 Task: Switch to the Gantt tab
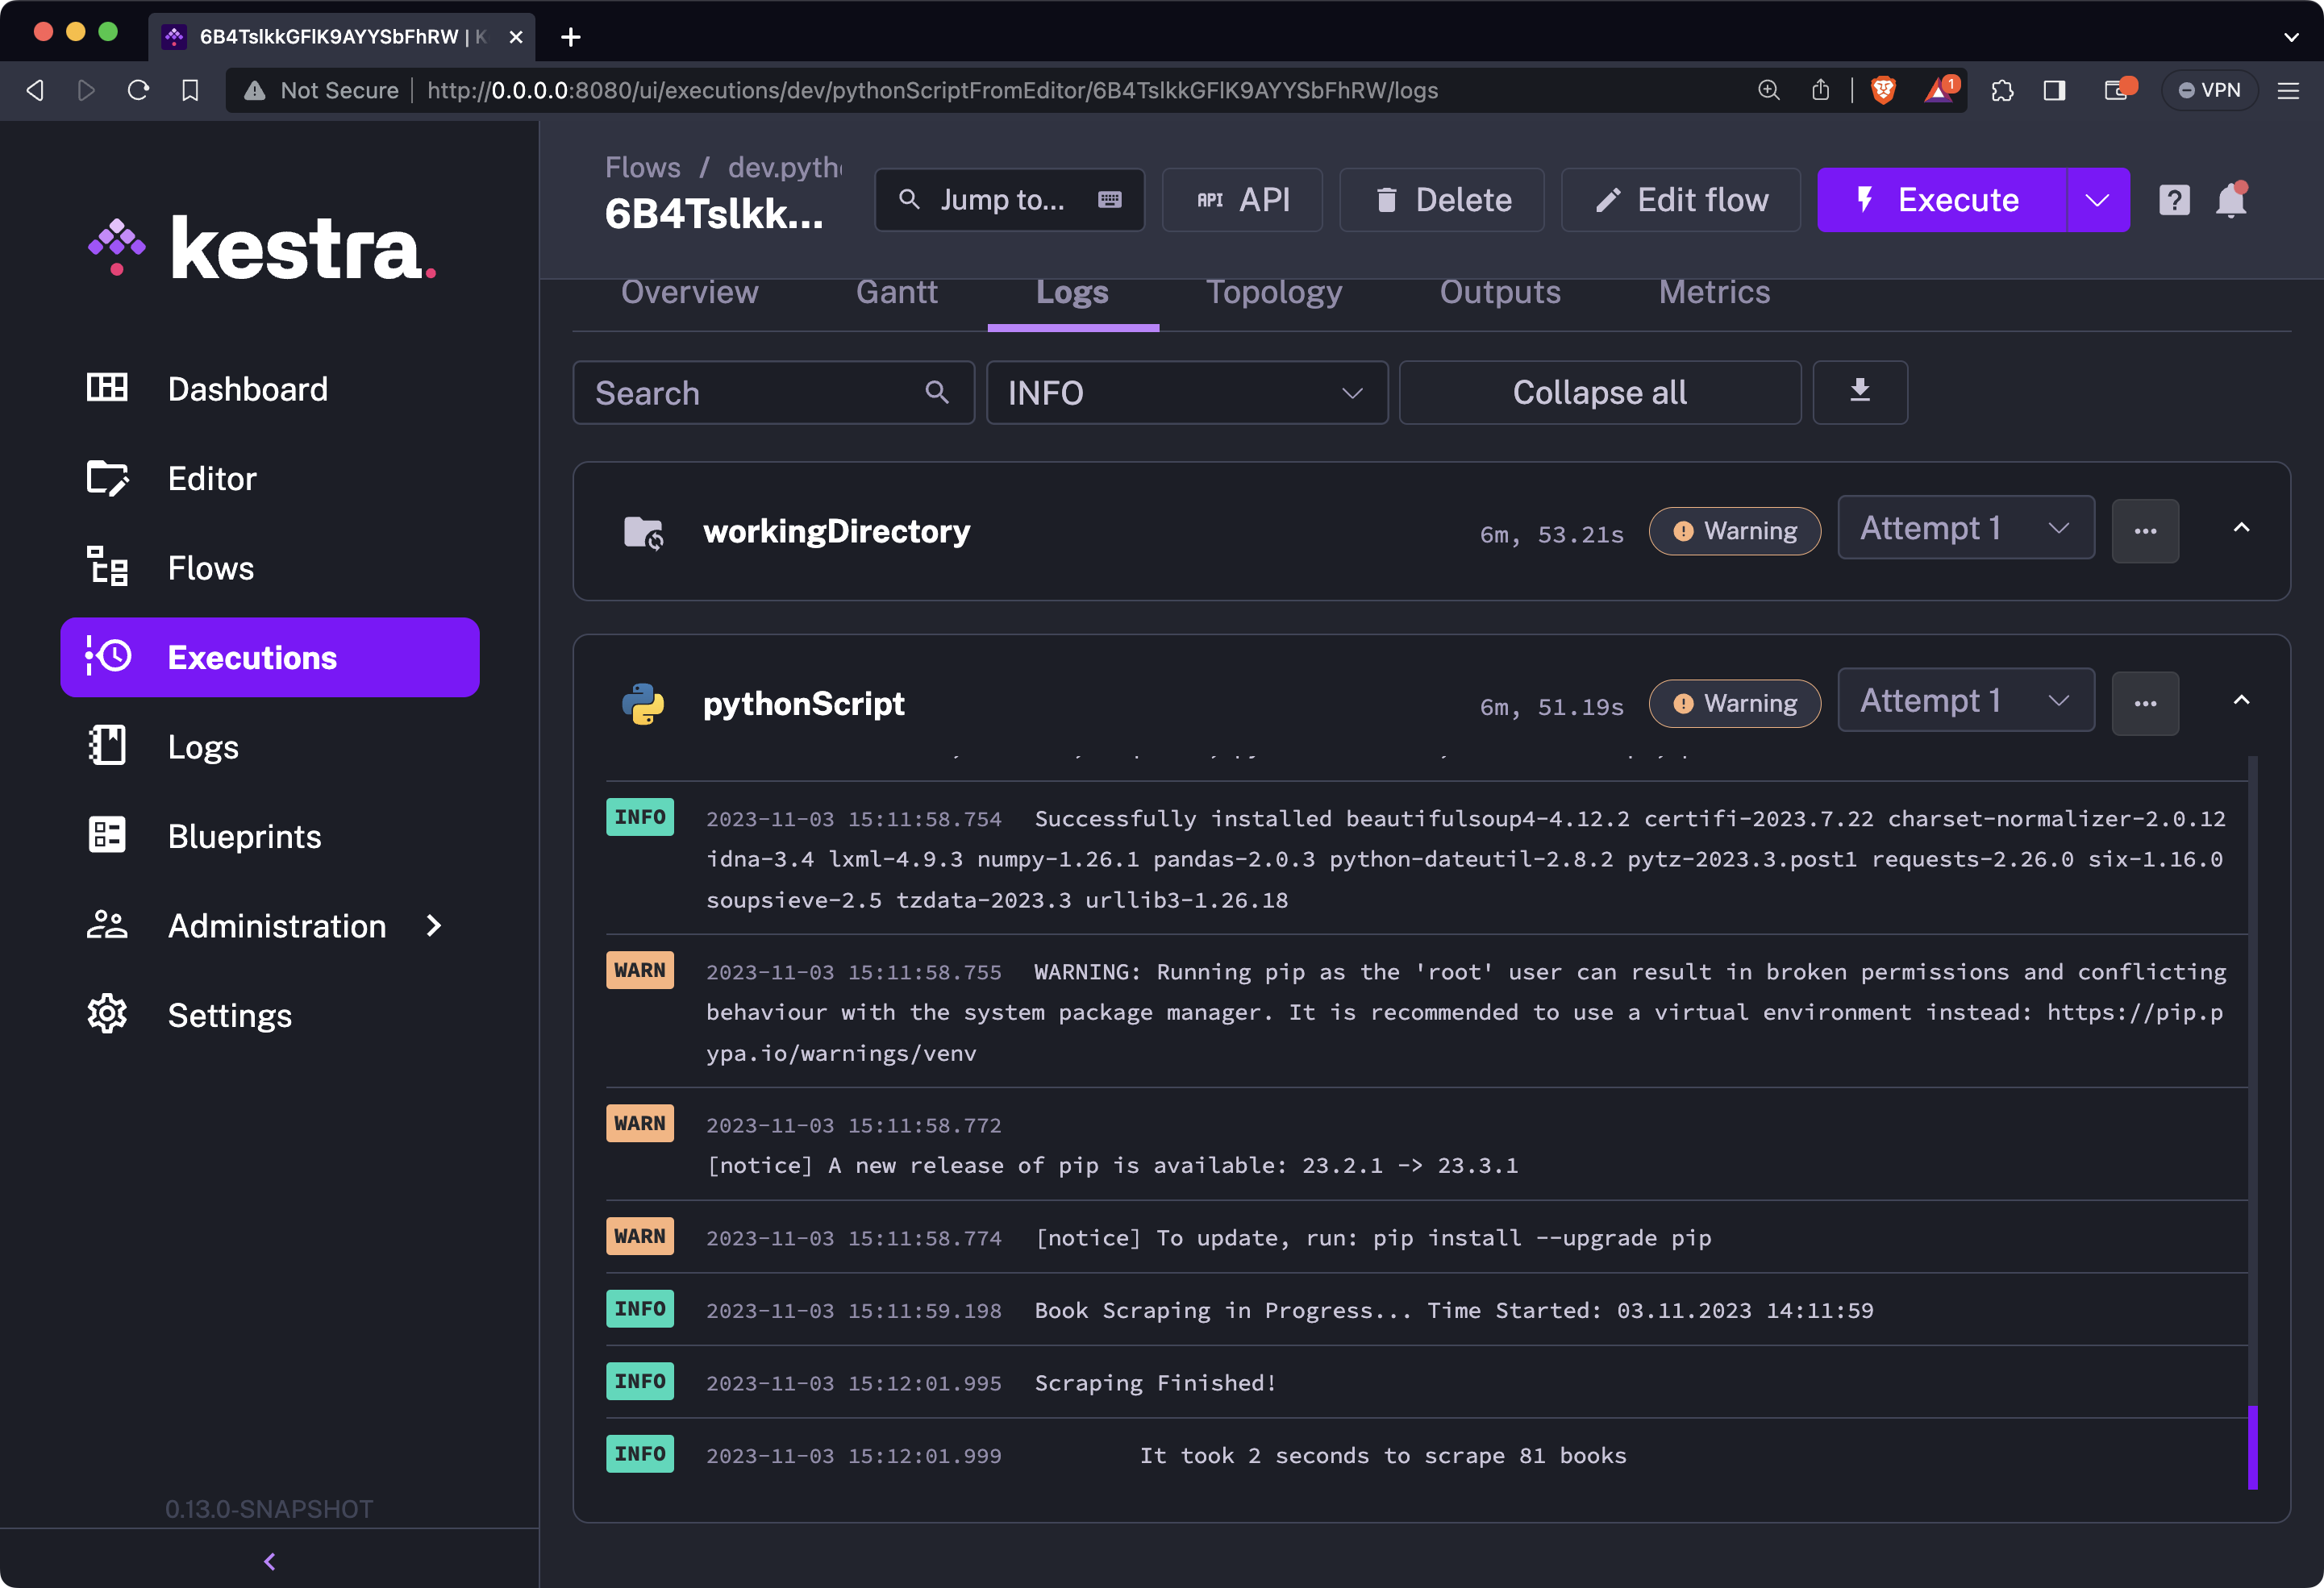click(896, 292)
